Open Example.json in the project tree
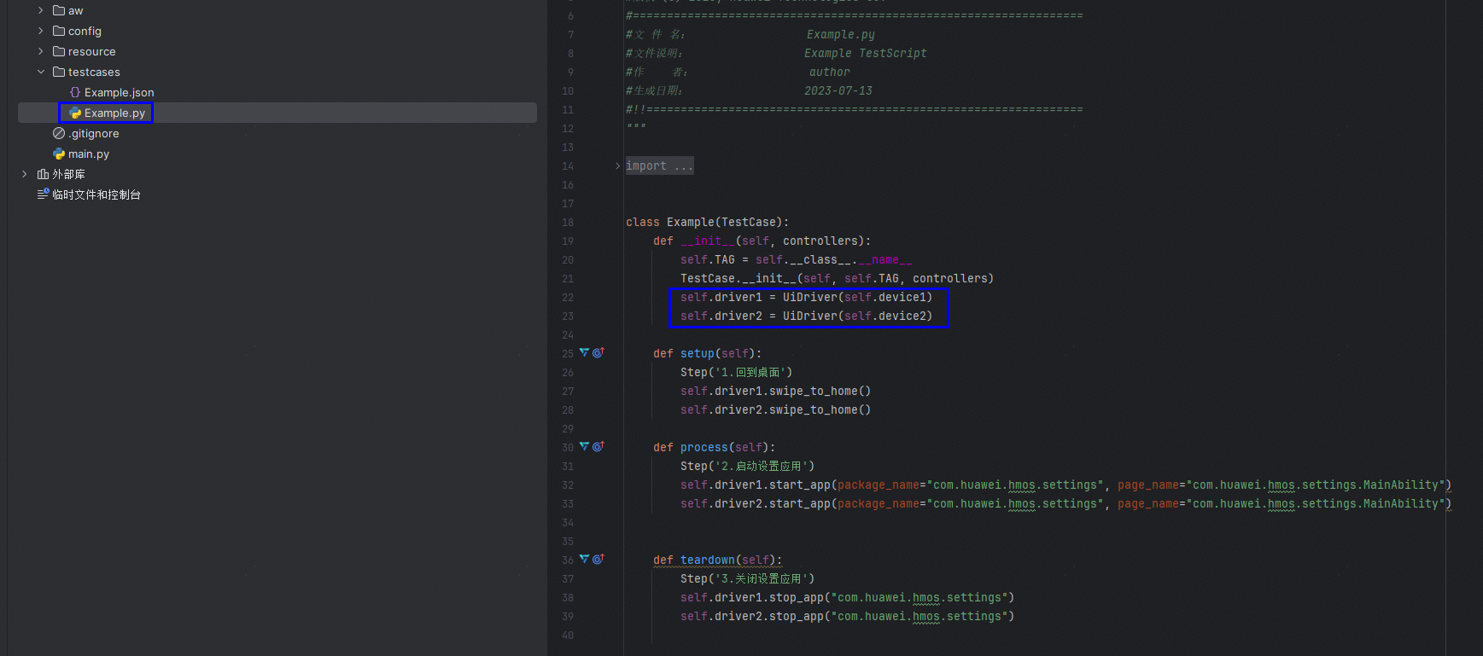This screenshot has height=656, width=1483. point(119,92)
